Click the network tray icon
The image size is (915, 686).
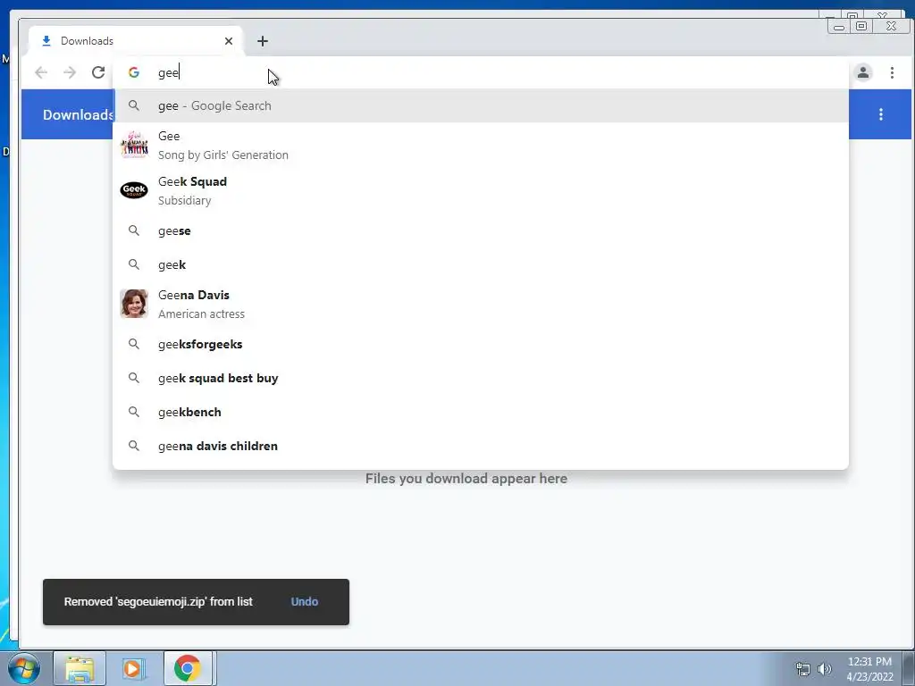pos(803,669)
